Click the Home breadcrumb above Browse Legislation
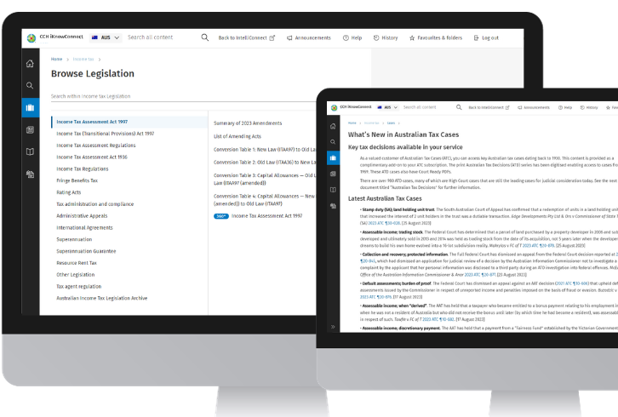Image resolution: width=618 pixels, height=417 pixels. pos(56,60)
